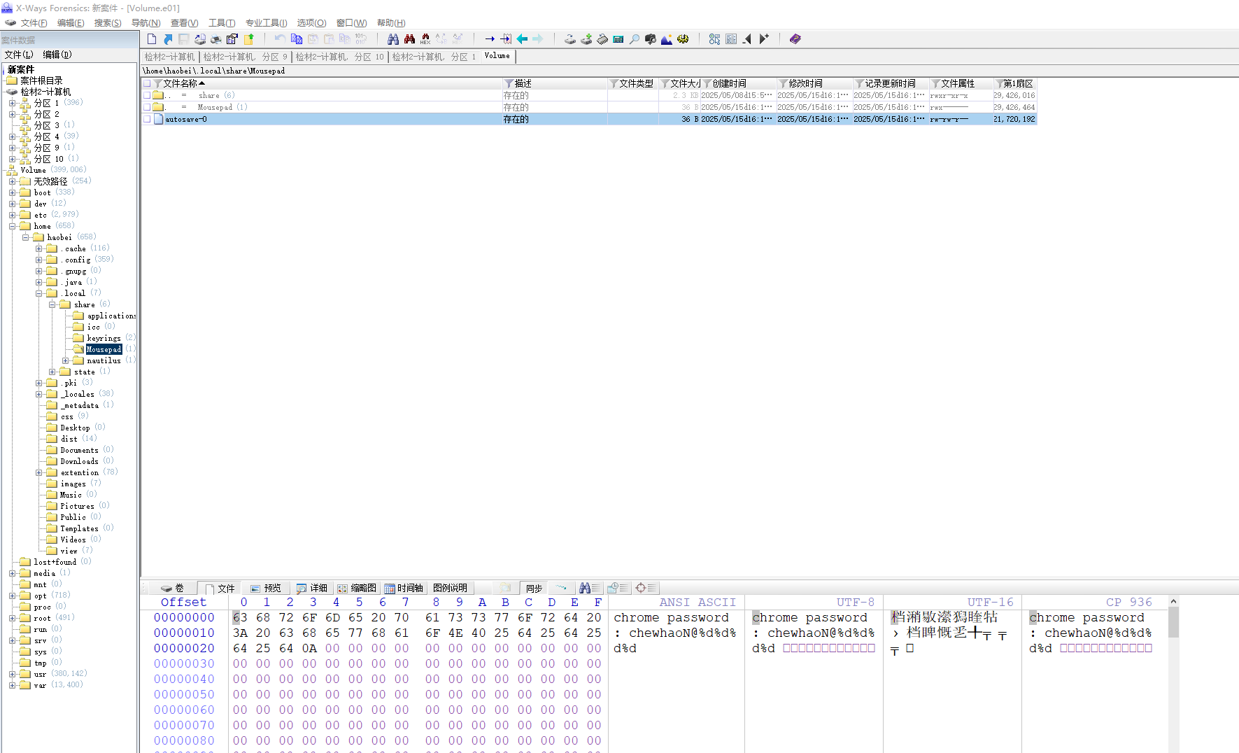The image size is (1239, 753).
Task: Expand the .config folder in tree
Action: coord(39,260)
